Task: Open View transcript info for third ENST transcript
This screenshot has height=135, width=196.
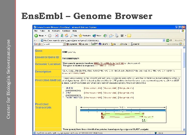Action: coord(93,98)
